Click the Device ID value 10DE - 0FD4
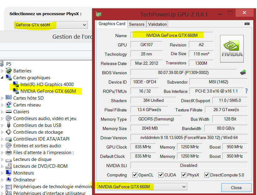 (145, 82)
